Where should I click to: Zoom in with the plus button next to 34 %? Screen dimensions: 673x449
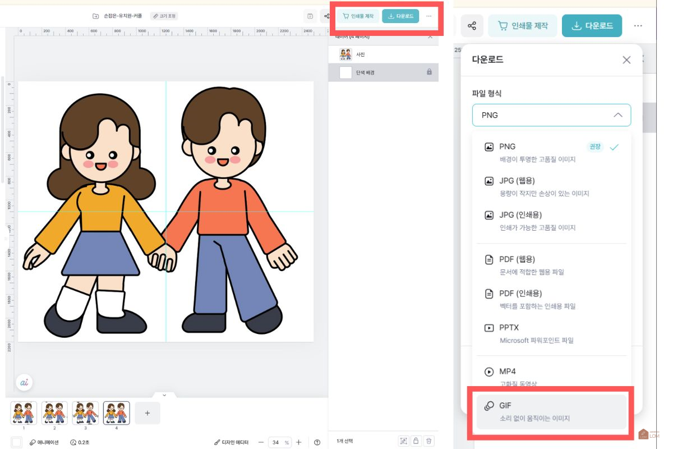298,442
